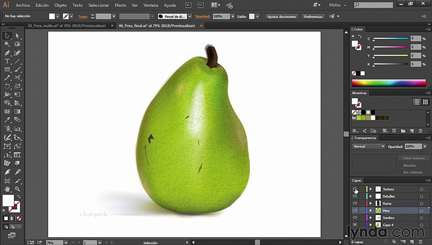Select the Rectangle tool

pyautogui.click(x=7, y=69)
